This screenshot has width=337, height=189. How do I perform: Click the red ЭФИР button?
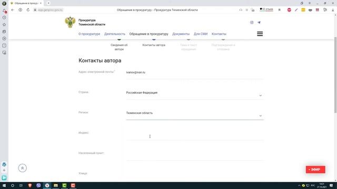(x=315, y=170)
